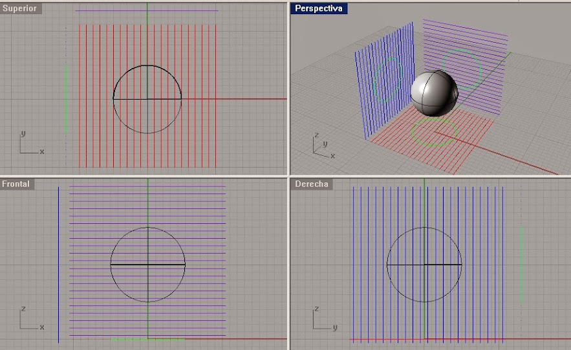Click the Frontal viewport title label
571x350 pixels.
[x=17, y=184]
